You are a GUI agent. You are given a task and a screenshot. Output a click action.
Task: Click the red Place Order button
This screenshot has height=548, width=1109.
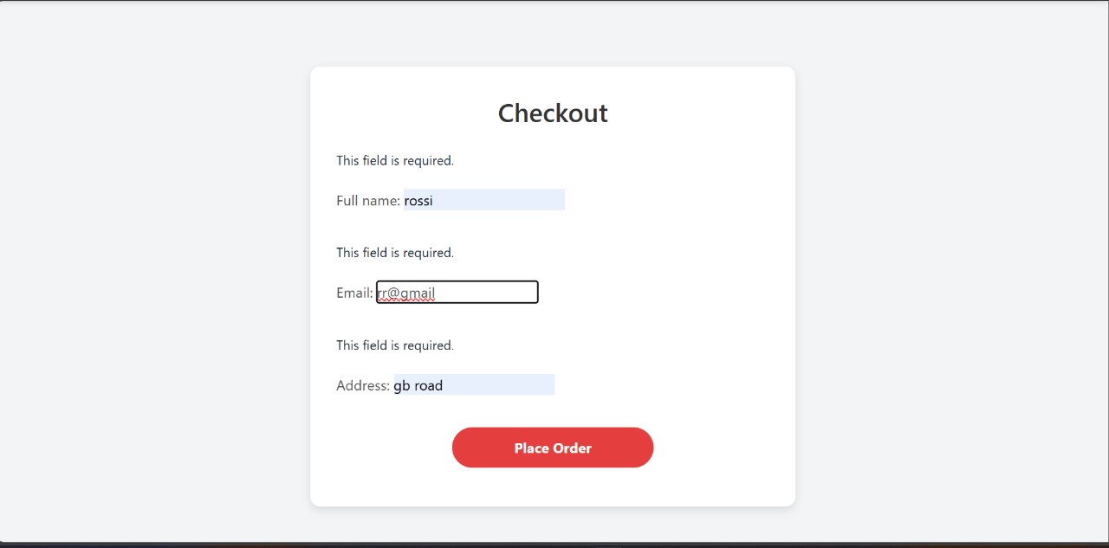[552, 448]
